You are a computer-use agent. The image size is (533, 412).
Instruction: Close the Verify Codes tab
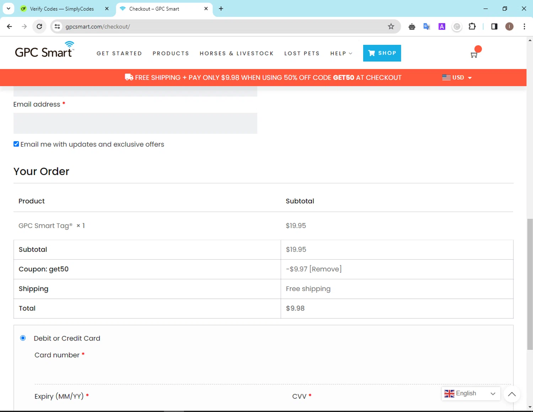coord(107,9)
